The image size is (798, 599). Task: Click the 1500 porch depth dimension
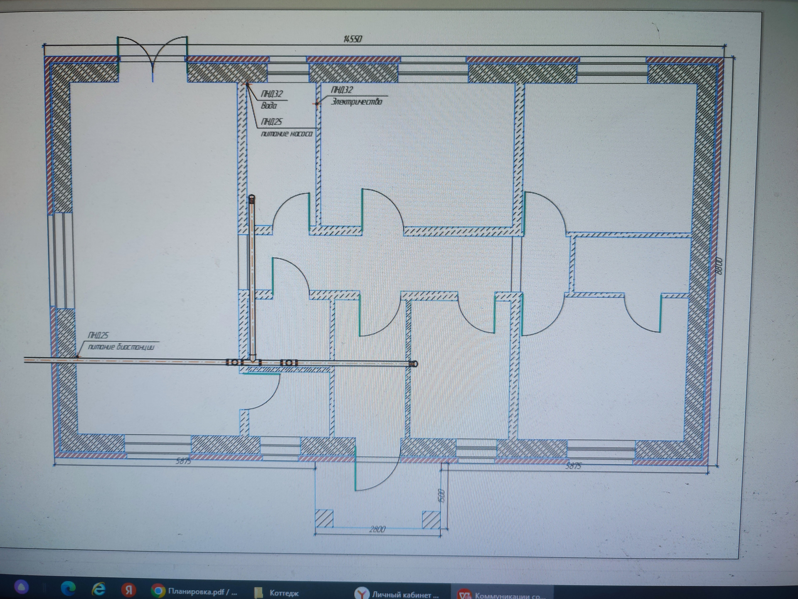(x=442, y=495)
